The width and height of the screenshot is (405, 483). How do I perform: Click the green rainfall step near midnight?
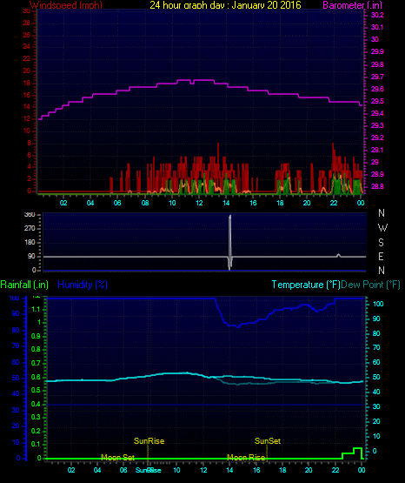tap(352, 453)
